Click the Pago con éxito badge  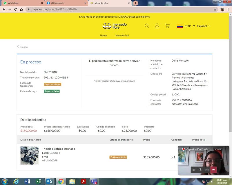coord(52,91)
